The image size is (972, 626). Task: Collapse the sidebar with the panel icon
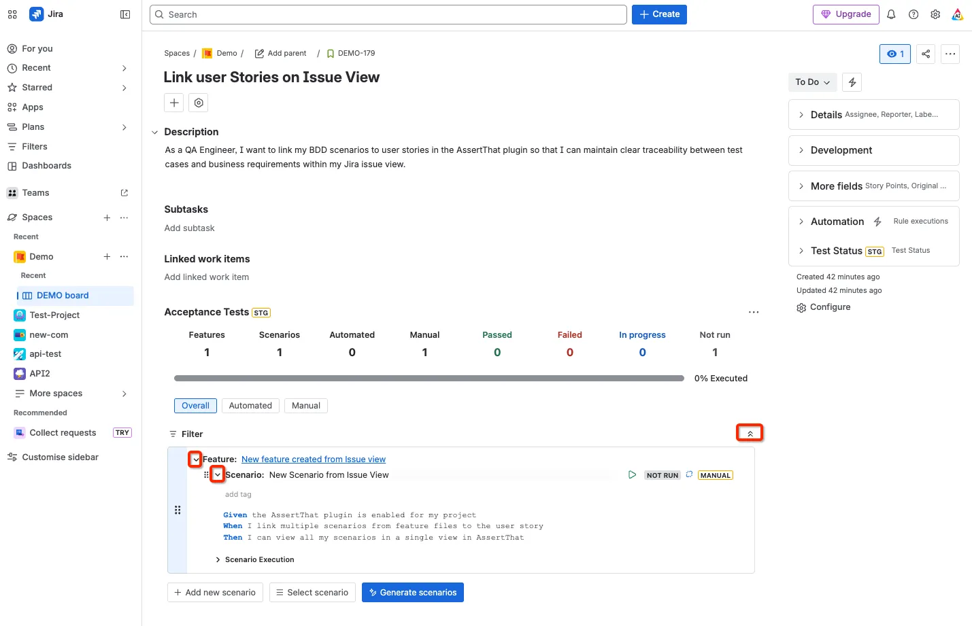pyautogui.click(x=125, y=14)
